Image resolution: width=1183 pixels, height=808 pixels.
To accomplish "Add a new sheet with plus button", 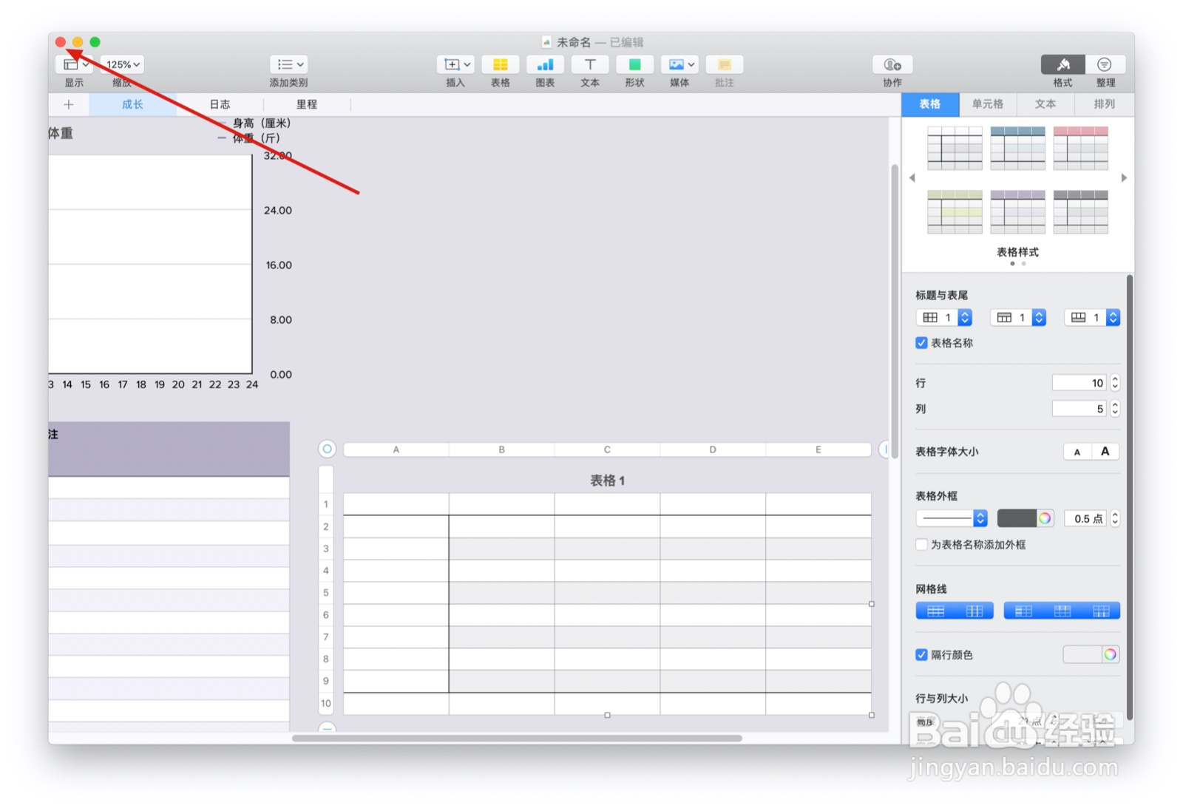I will (69, 104).
